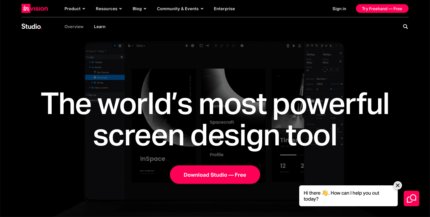
Task: Open the site search icon
Action: [x=405, y=27]
